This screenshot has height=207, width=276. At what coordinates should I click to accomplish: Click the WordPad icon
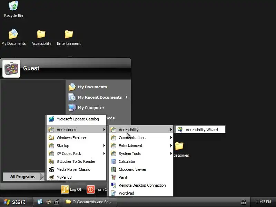point(114,193)
